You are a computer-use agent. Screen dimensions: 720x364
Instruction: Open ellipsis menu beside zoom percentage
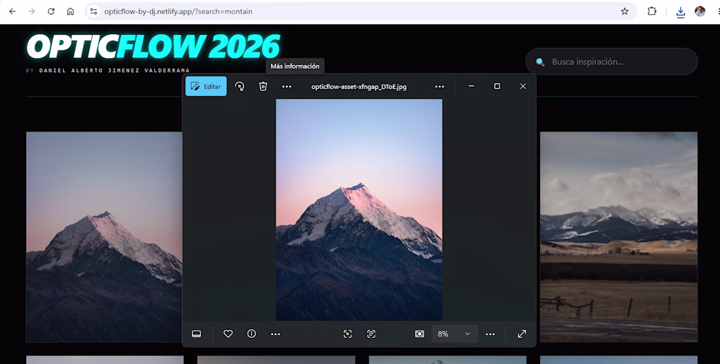pyautogui.click(x=490, y=334)
